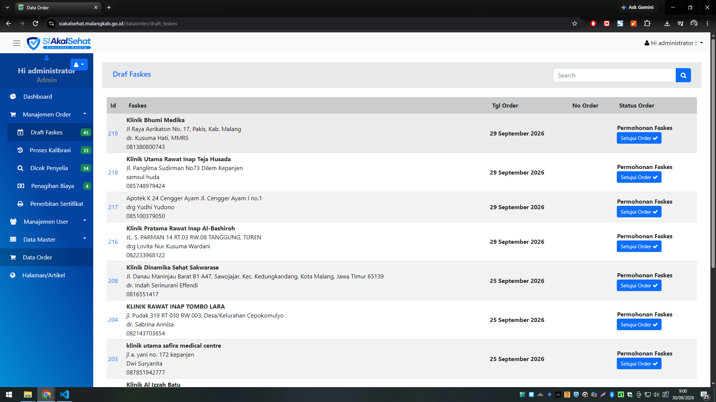Click Ask Gemini button

(637, 7)
